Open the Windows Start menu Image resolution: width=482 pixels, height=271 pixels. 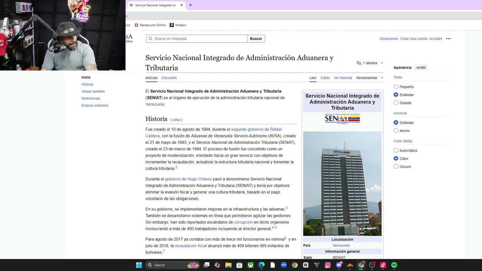(x=139, y=265)
